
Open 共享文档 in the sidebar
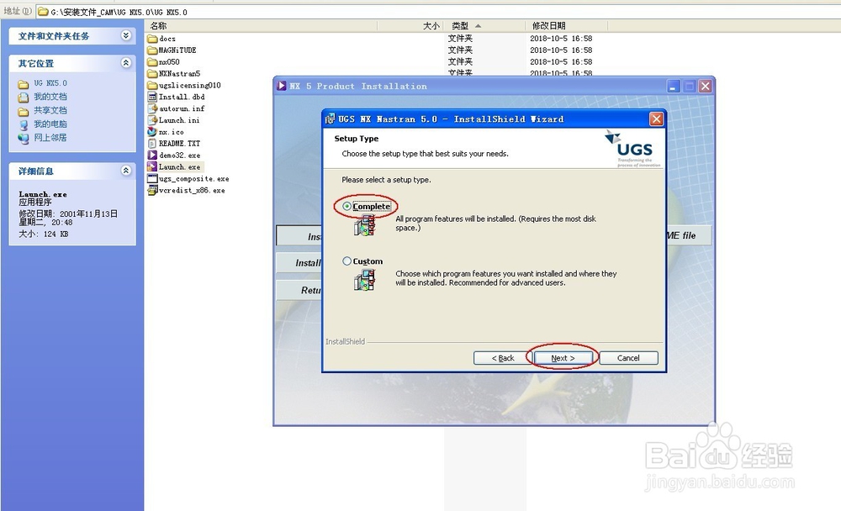50,110
